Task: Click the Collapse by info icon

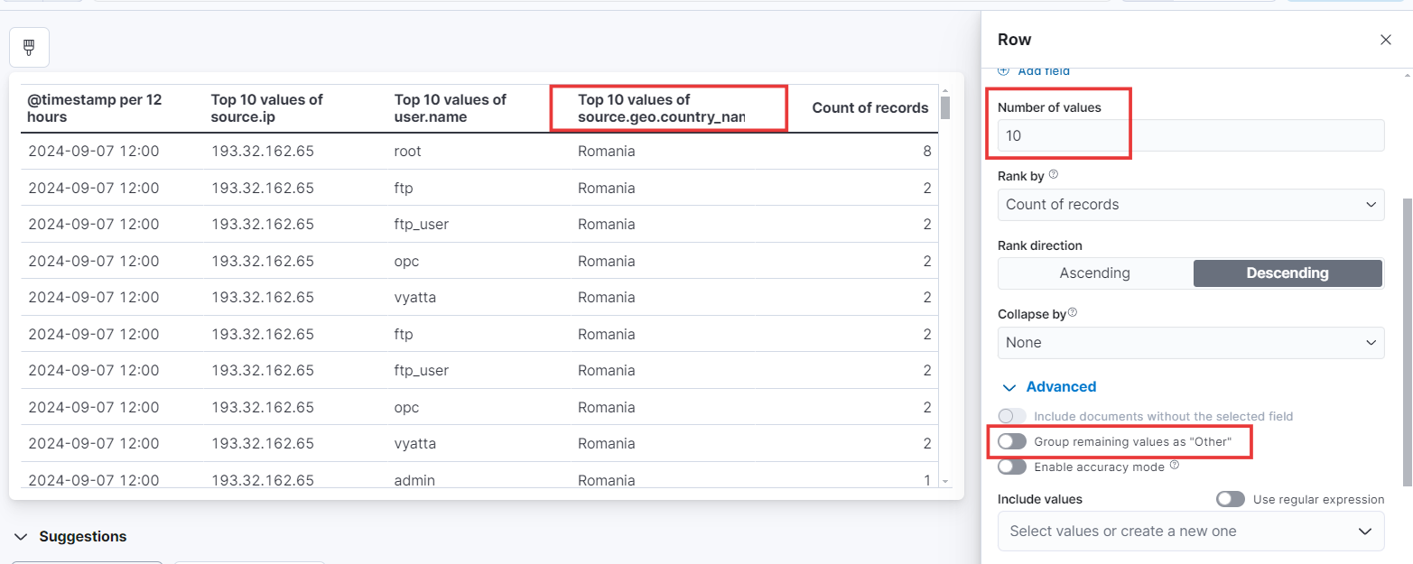Action: 1073,313
